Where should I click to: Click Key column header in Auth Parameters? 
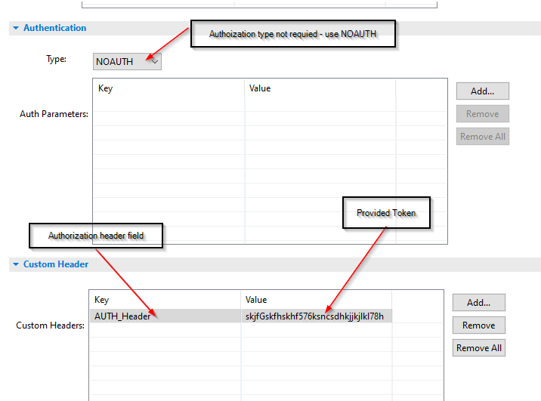106,88
